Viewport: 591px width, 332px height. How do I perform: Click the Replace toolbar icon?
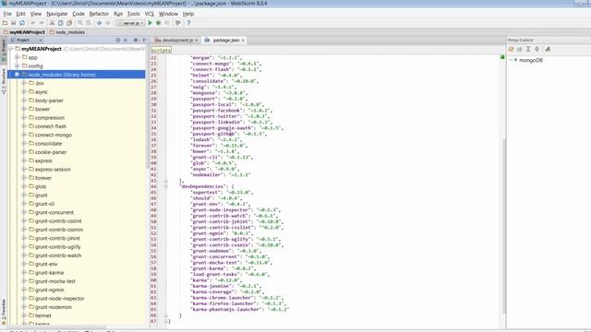89,23
